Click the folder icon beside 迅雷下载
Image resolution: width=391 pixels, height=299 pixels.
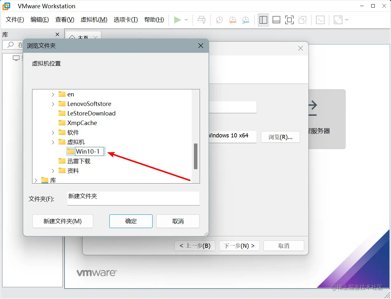point(62,161)
